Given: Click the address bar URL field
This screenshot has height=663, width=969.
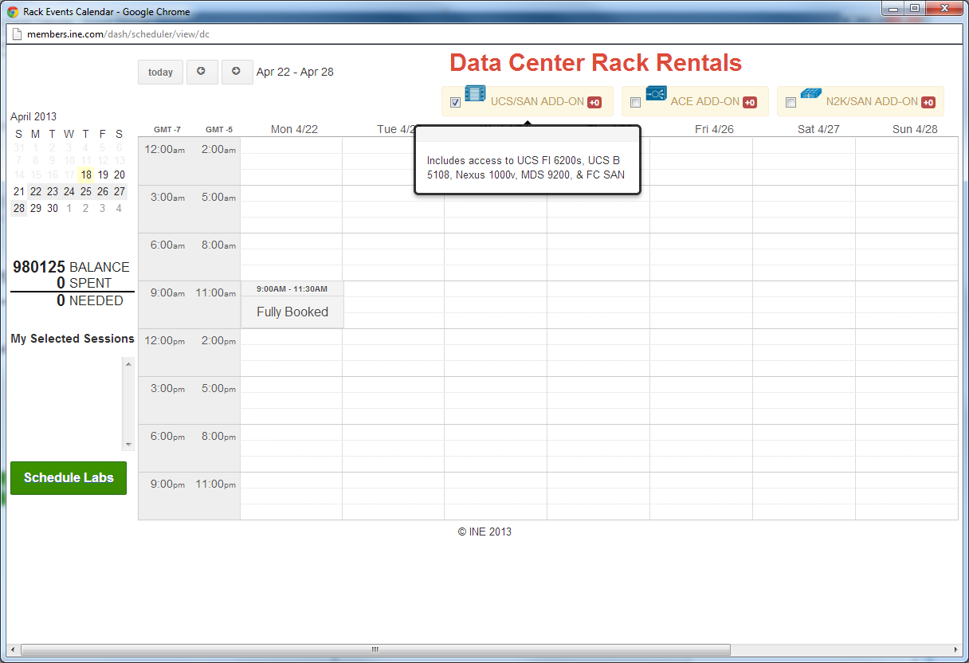Looking at the screenshot, I should [x=484, y=34].
